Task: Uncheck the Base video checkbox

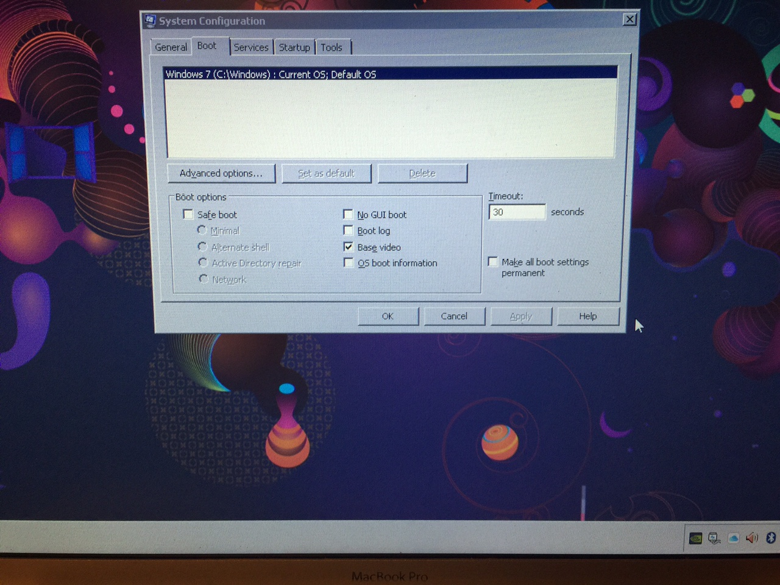Action: click(x=348, y=246)
